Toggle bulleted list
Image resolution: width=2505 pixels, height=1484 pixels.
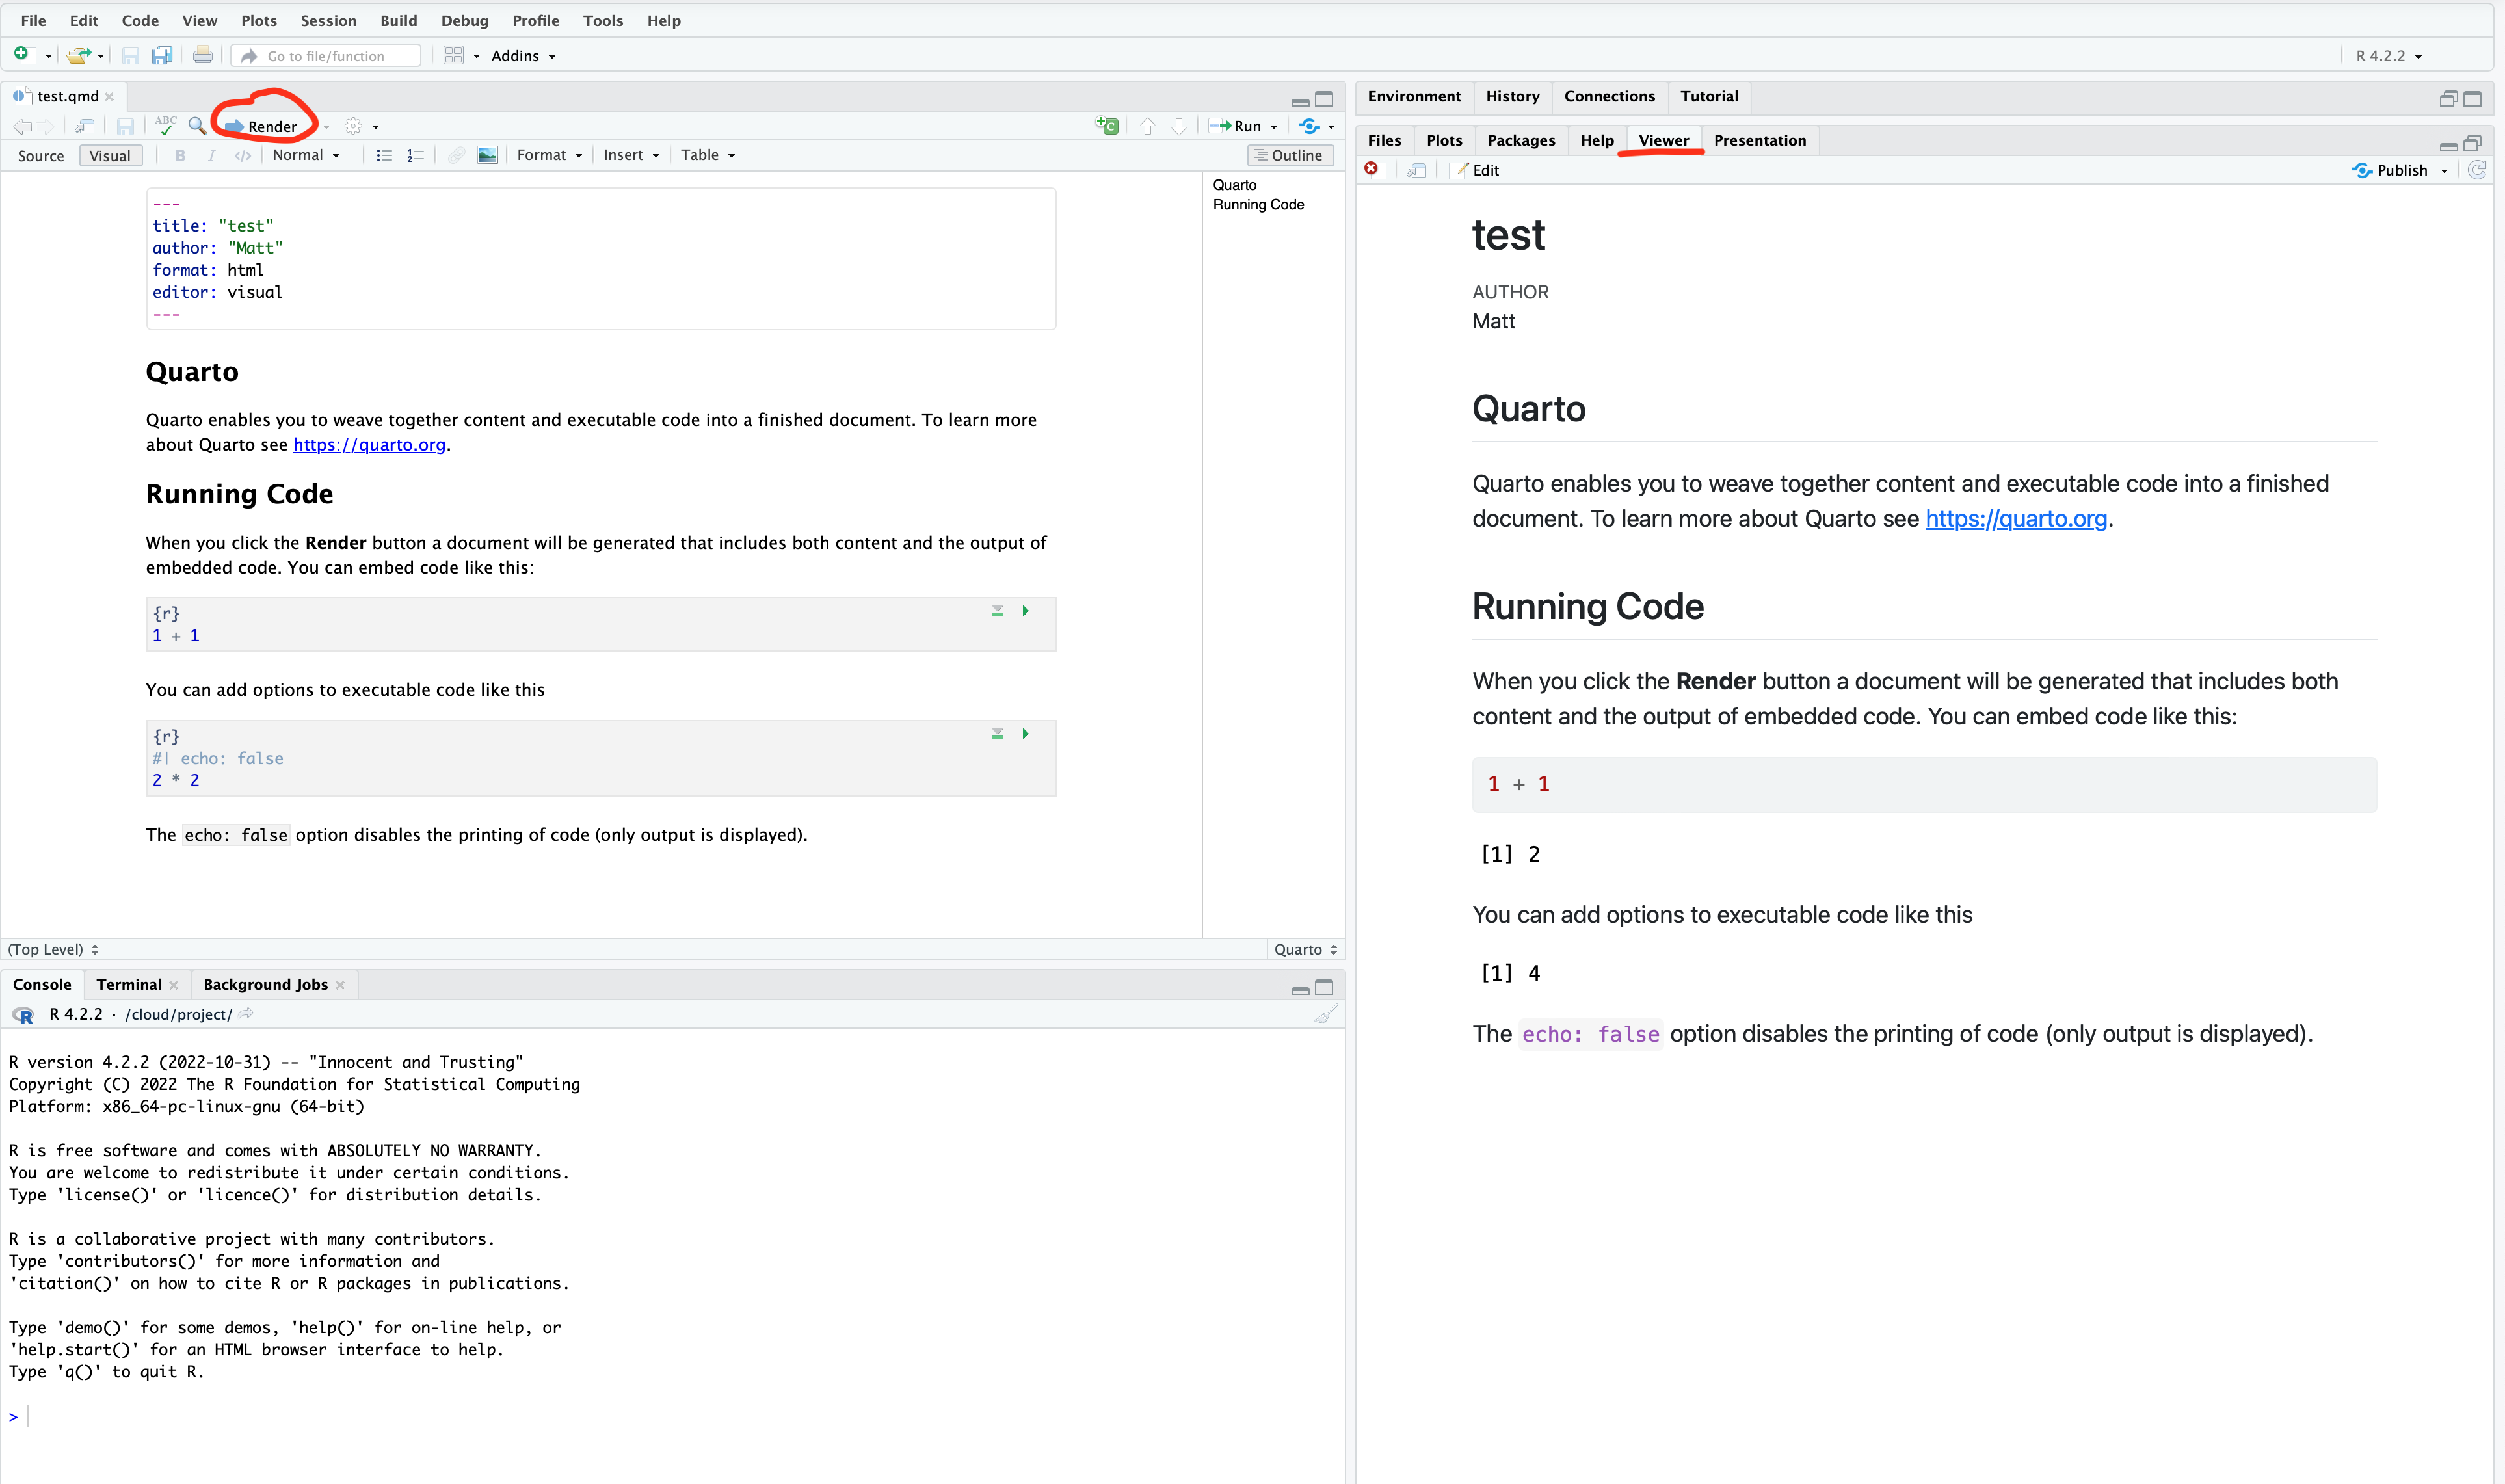pos(384,155)
